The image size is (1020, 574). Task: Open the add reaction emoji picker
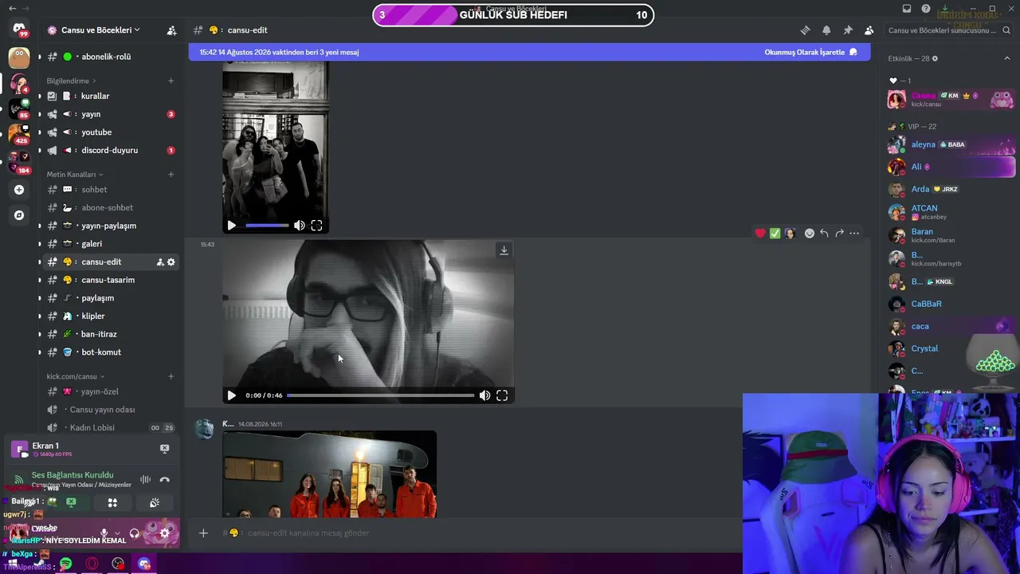point(810,234)
